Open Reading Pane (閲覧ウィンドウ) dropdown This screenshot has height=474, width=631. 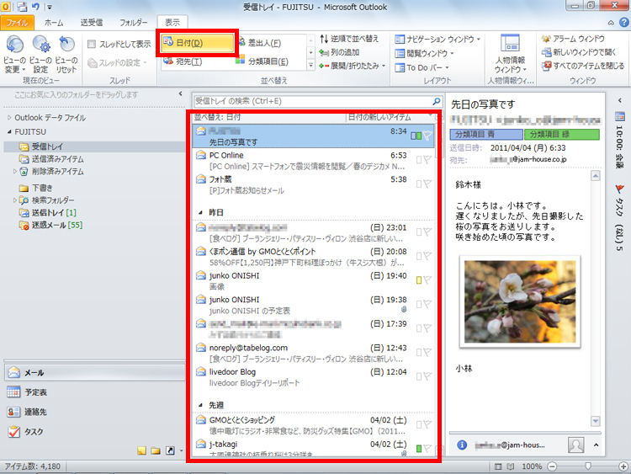pyautogui.click(x=424, y=53)
